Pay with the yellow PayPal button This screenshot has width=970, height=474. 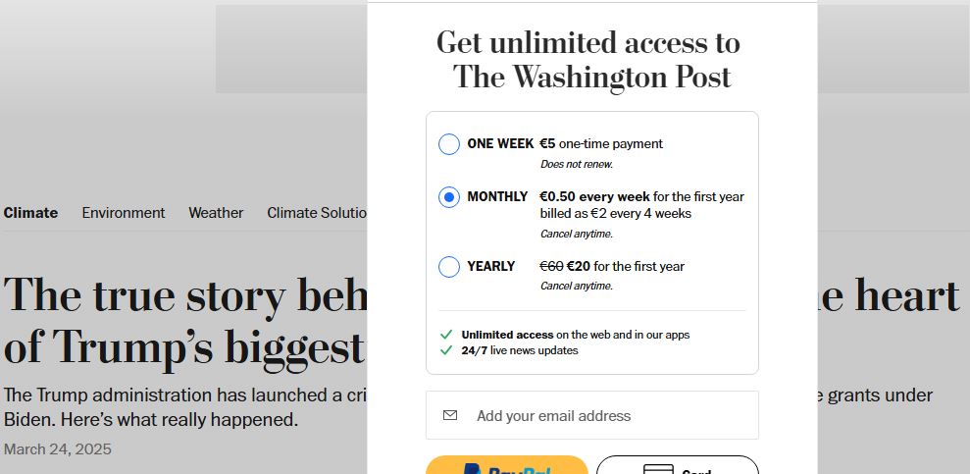pyautogui.click(x=507, y=467)
